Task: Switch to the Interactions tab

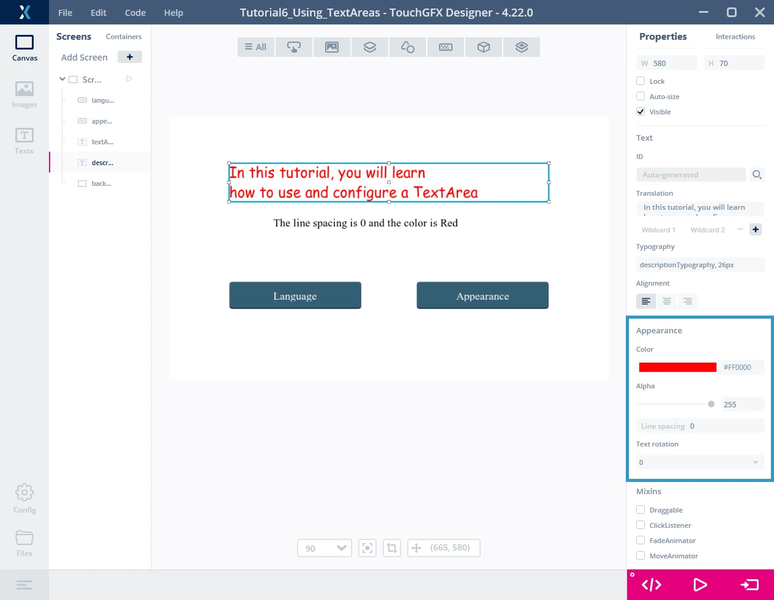Action: coord(735,37)
